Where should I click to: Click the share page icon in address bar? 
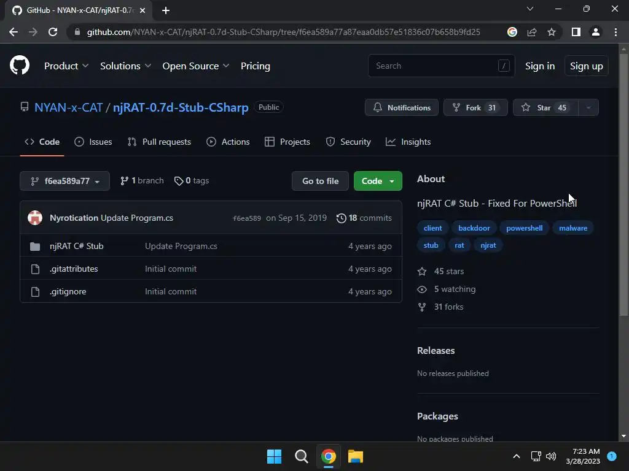tap(532, 32)
